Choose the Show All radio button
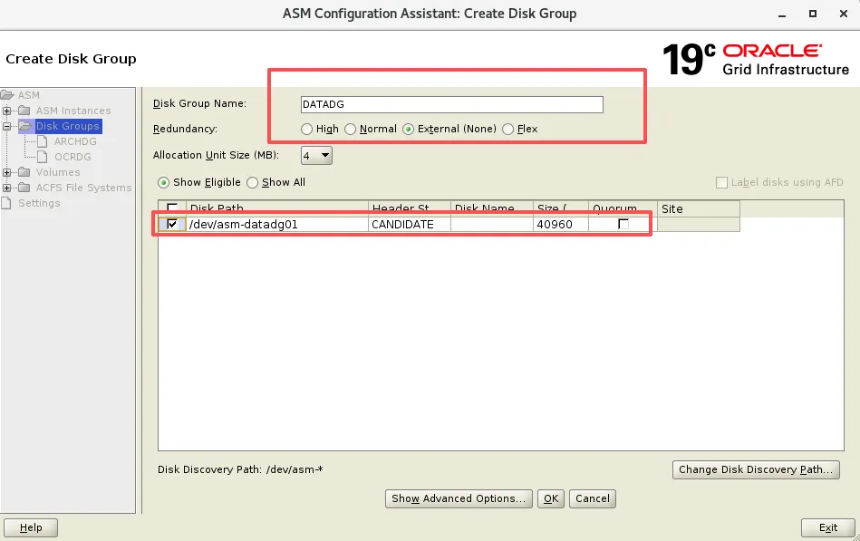 coord(252,183)
